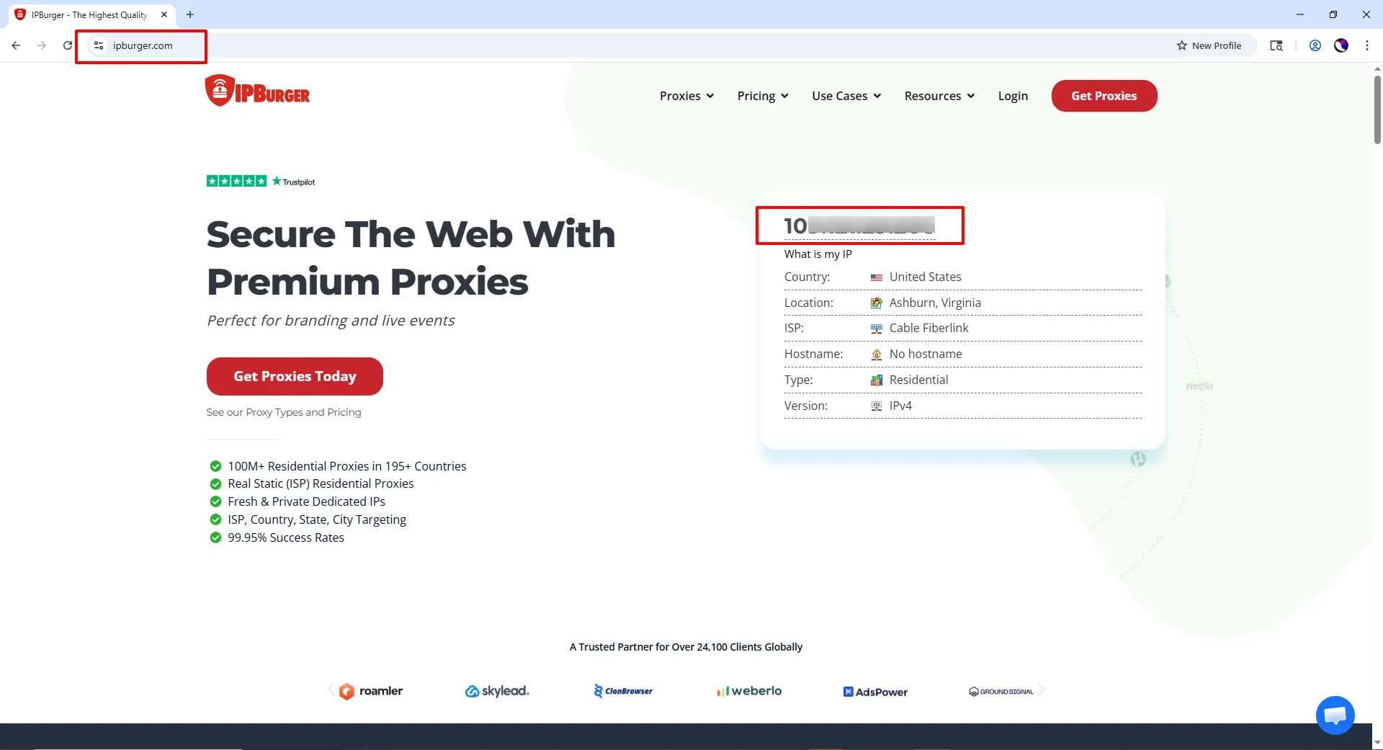Click the dark circular extension icon
Image resolution: width=1383 pixels, height=750 pixels.
pos(1341,45)
